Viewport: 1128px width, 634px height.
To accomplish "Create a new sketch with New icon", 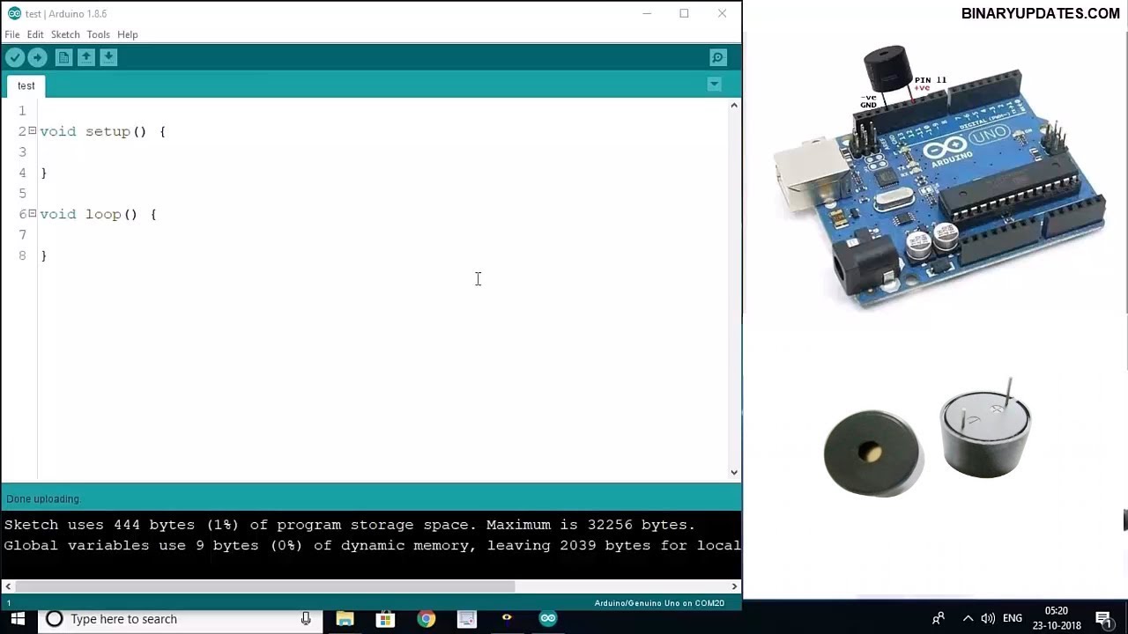I will 63,57.
